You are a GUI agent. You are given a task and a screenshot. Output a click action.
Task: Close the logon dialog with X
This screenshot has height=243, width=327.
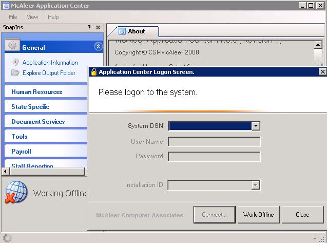click(x=322, y=72)
